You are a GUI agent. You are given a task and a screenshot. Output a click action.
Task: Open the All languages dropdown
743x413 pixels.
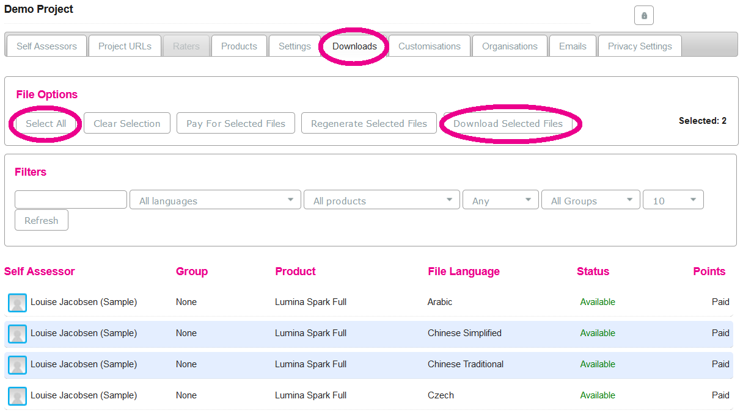(x=215, y=200)
